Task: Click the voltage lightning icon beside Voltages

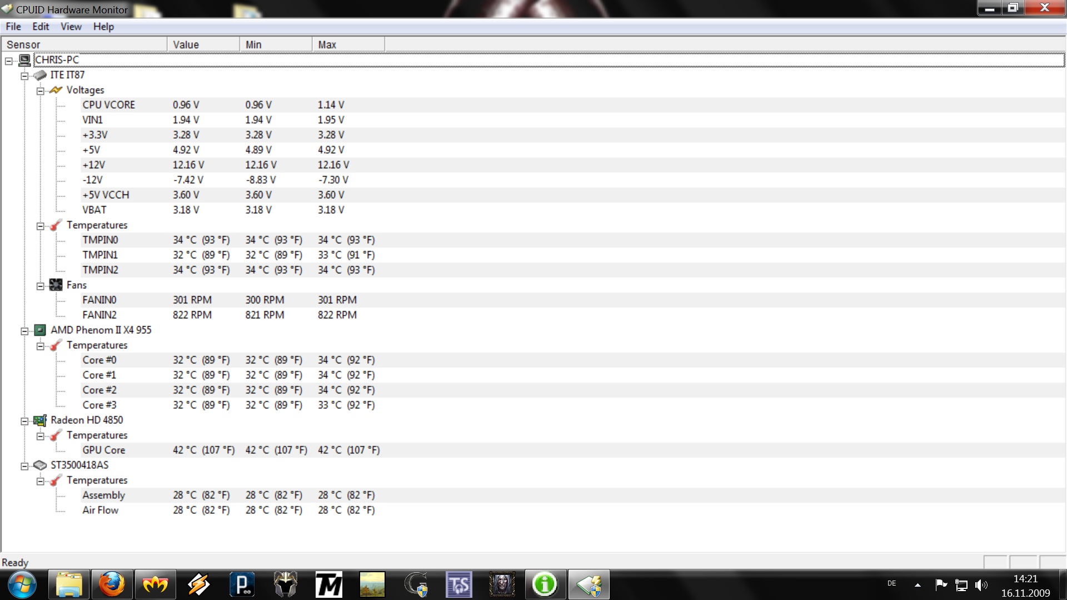Action: 56,89
